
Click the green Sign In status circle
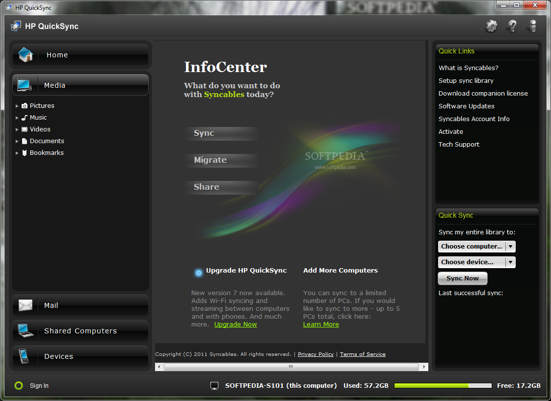pyautogui.click(x=19, y=385)
